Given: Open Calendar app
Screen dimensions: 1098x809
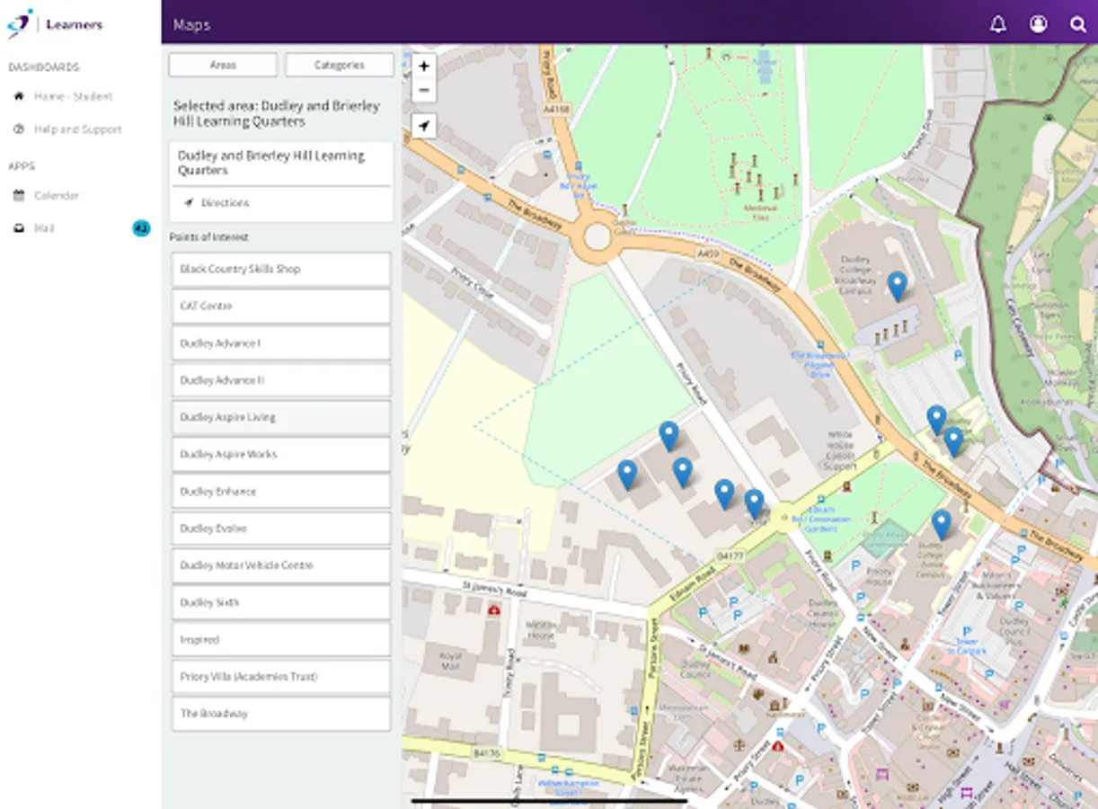Looking at the screenshot, I should click(x=57, y=196).
